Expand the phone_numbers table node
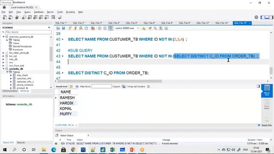274x154 pixels. pos(11,85)
